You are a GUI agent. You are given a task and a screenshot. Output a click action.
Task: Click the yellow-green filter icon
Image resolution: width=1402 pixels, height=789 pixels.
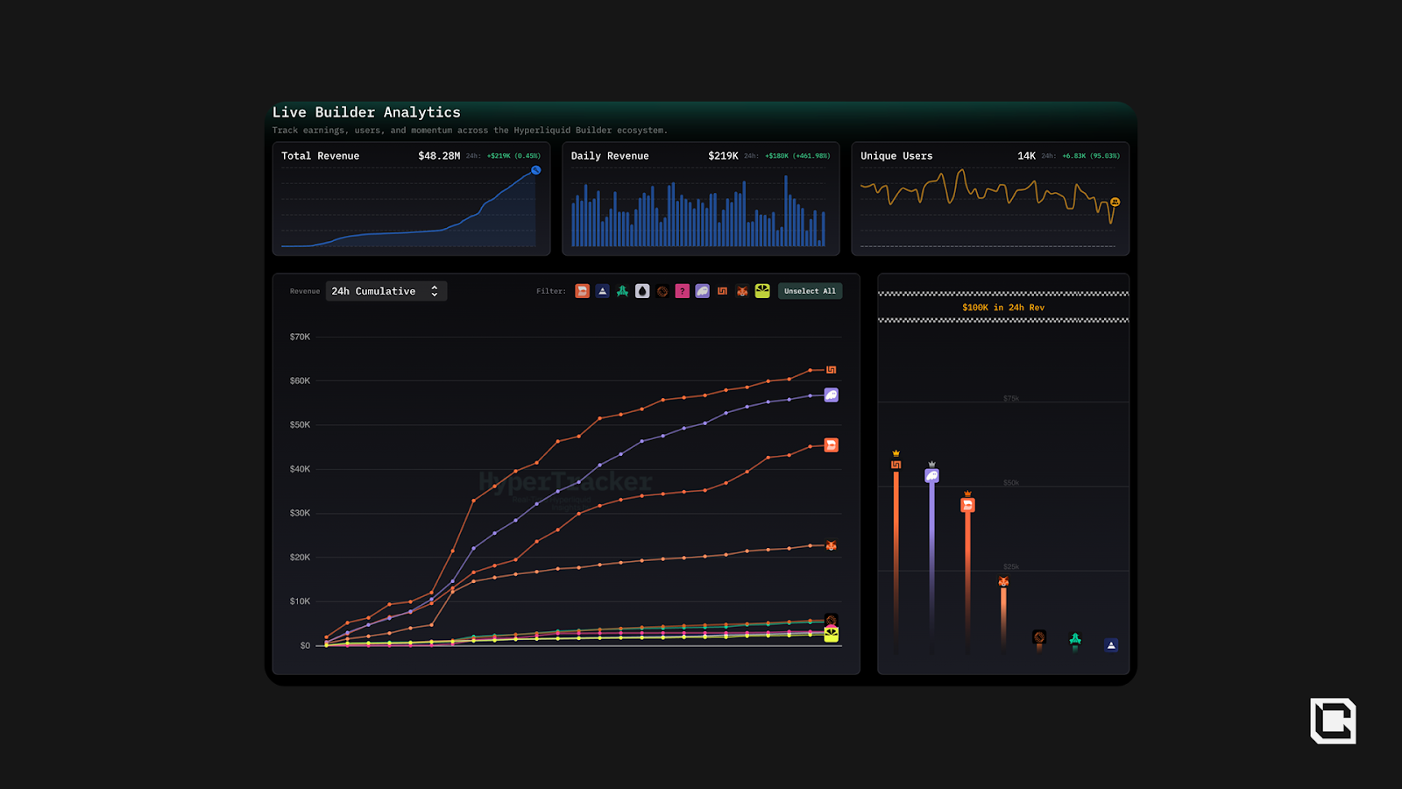tap(762, 291)
